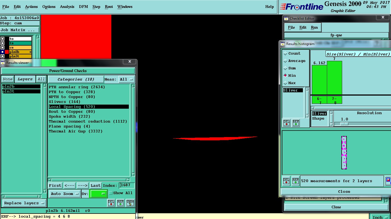Open Edit menu in Checklist Editor

point(303,27)
